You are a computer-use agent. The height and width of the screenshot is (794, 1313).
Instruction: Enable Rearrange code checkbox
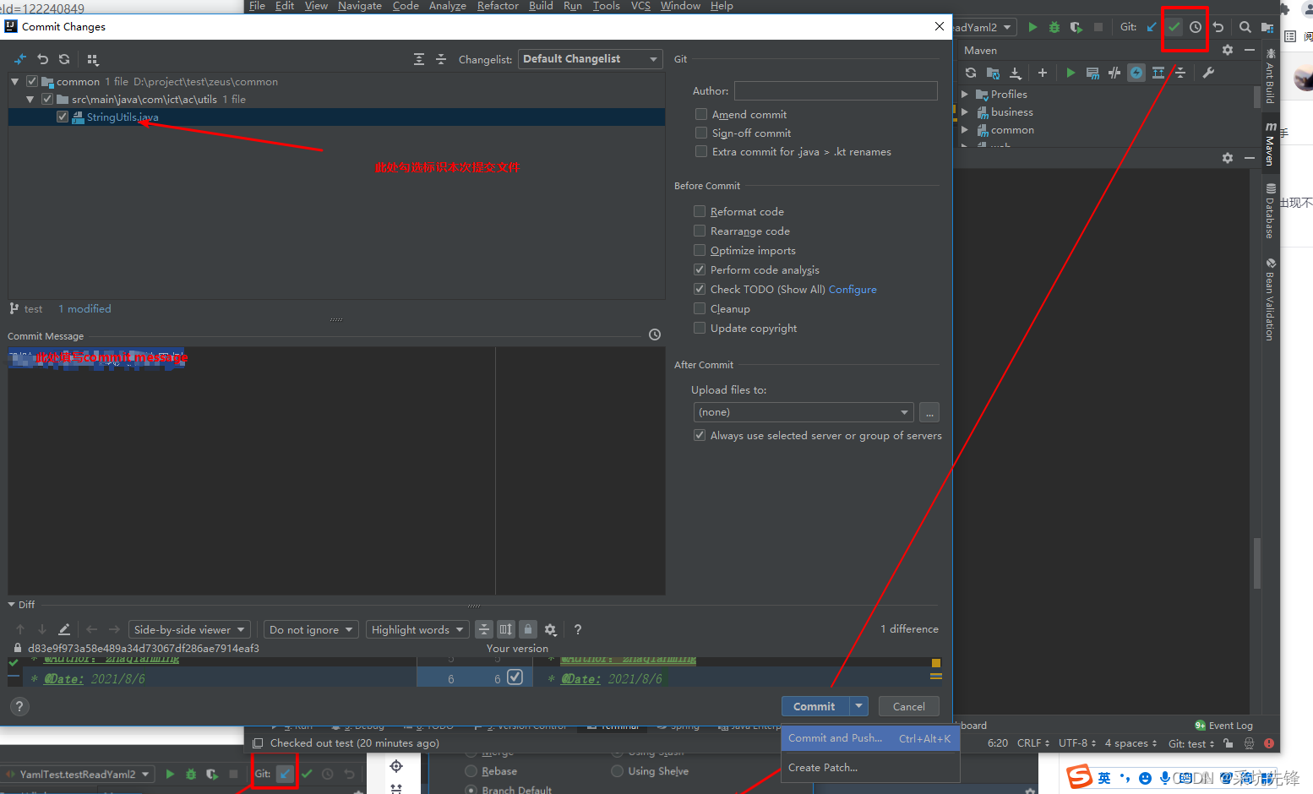[x=700, y=231]
